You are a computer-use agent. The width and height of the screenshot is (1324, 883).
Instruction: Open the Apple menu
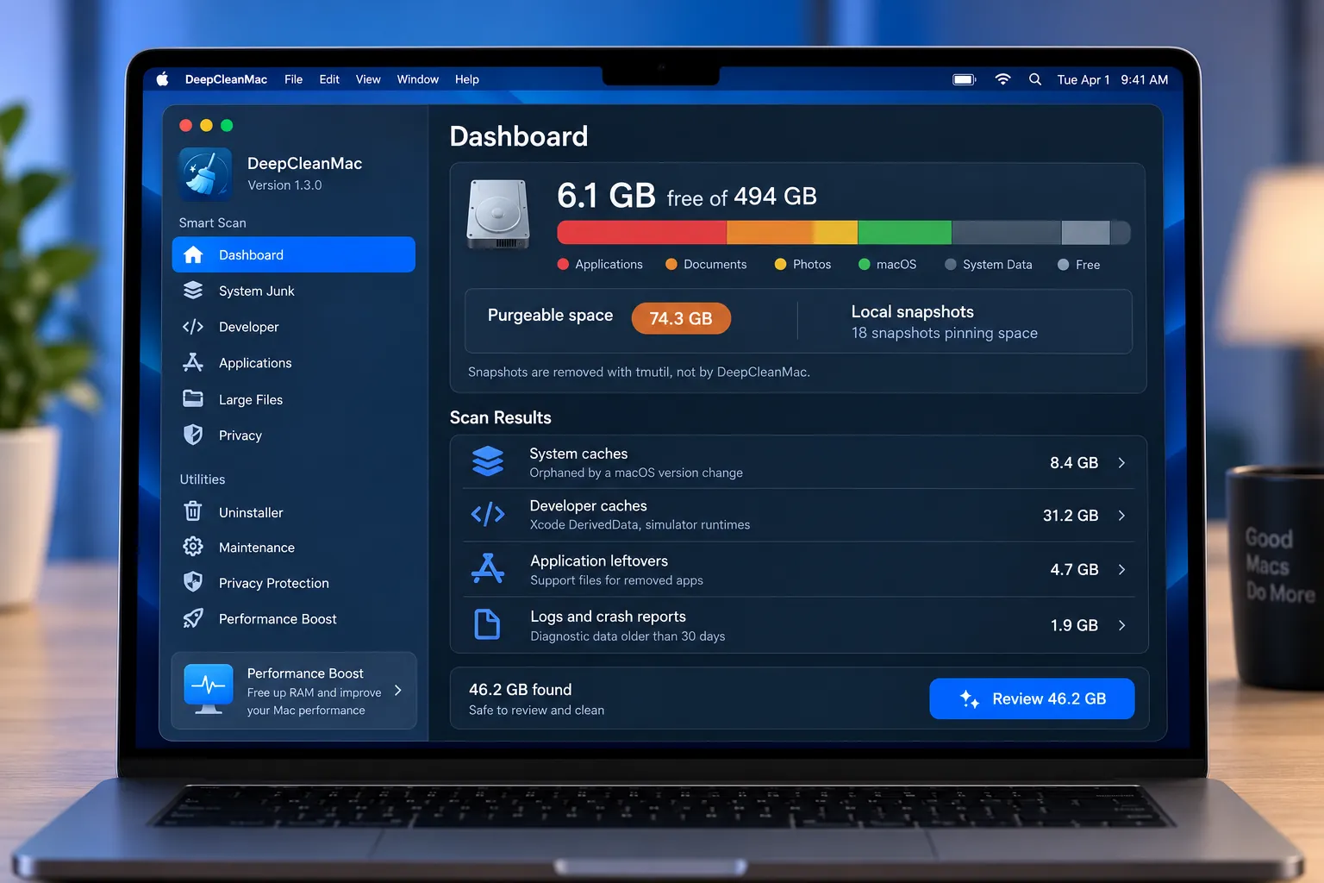coord(162,79)
